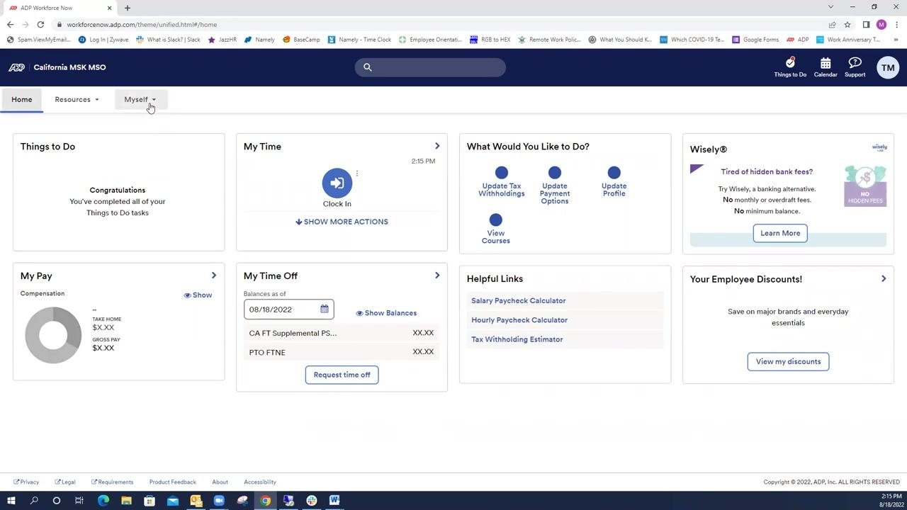Open the Support chat icon
This screenshot has width=907, height=510.
[855, 63]
